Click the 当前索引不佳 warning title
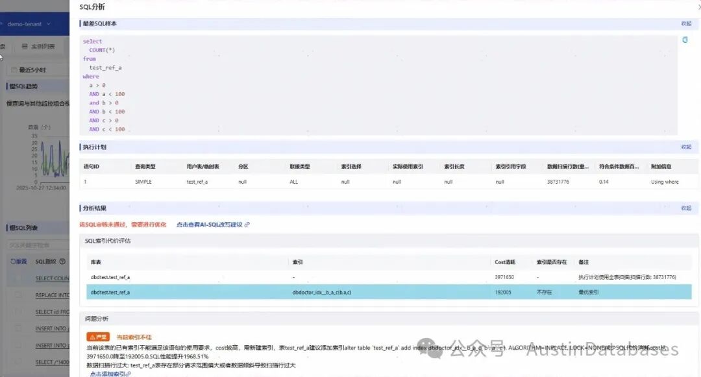The height and width of the screenshot is (377, 701). point(134,337)
